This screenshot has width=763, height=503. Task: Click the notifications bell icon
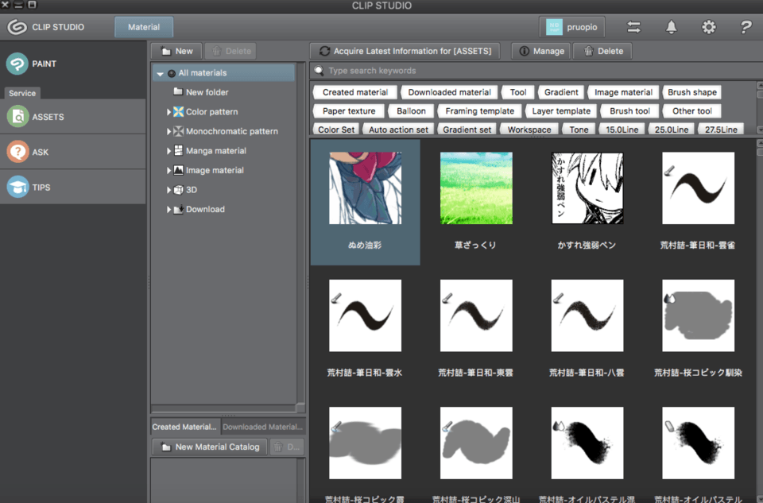(x=671, y=26)
